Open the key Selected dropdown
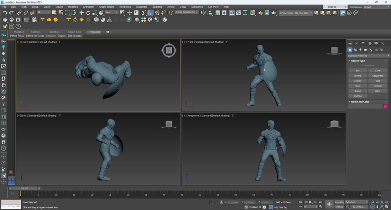 (x=357, y=202)
